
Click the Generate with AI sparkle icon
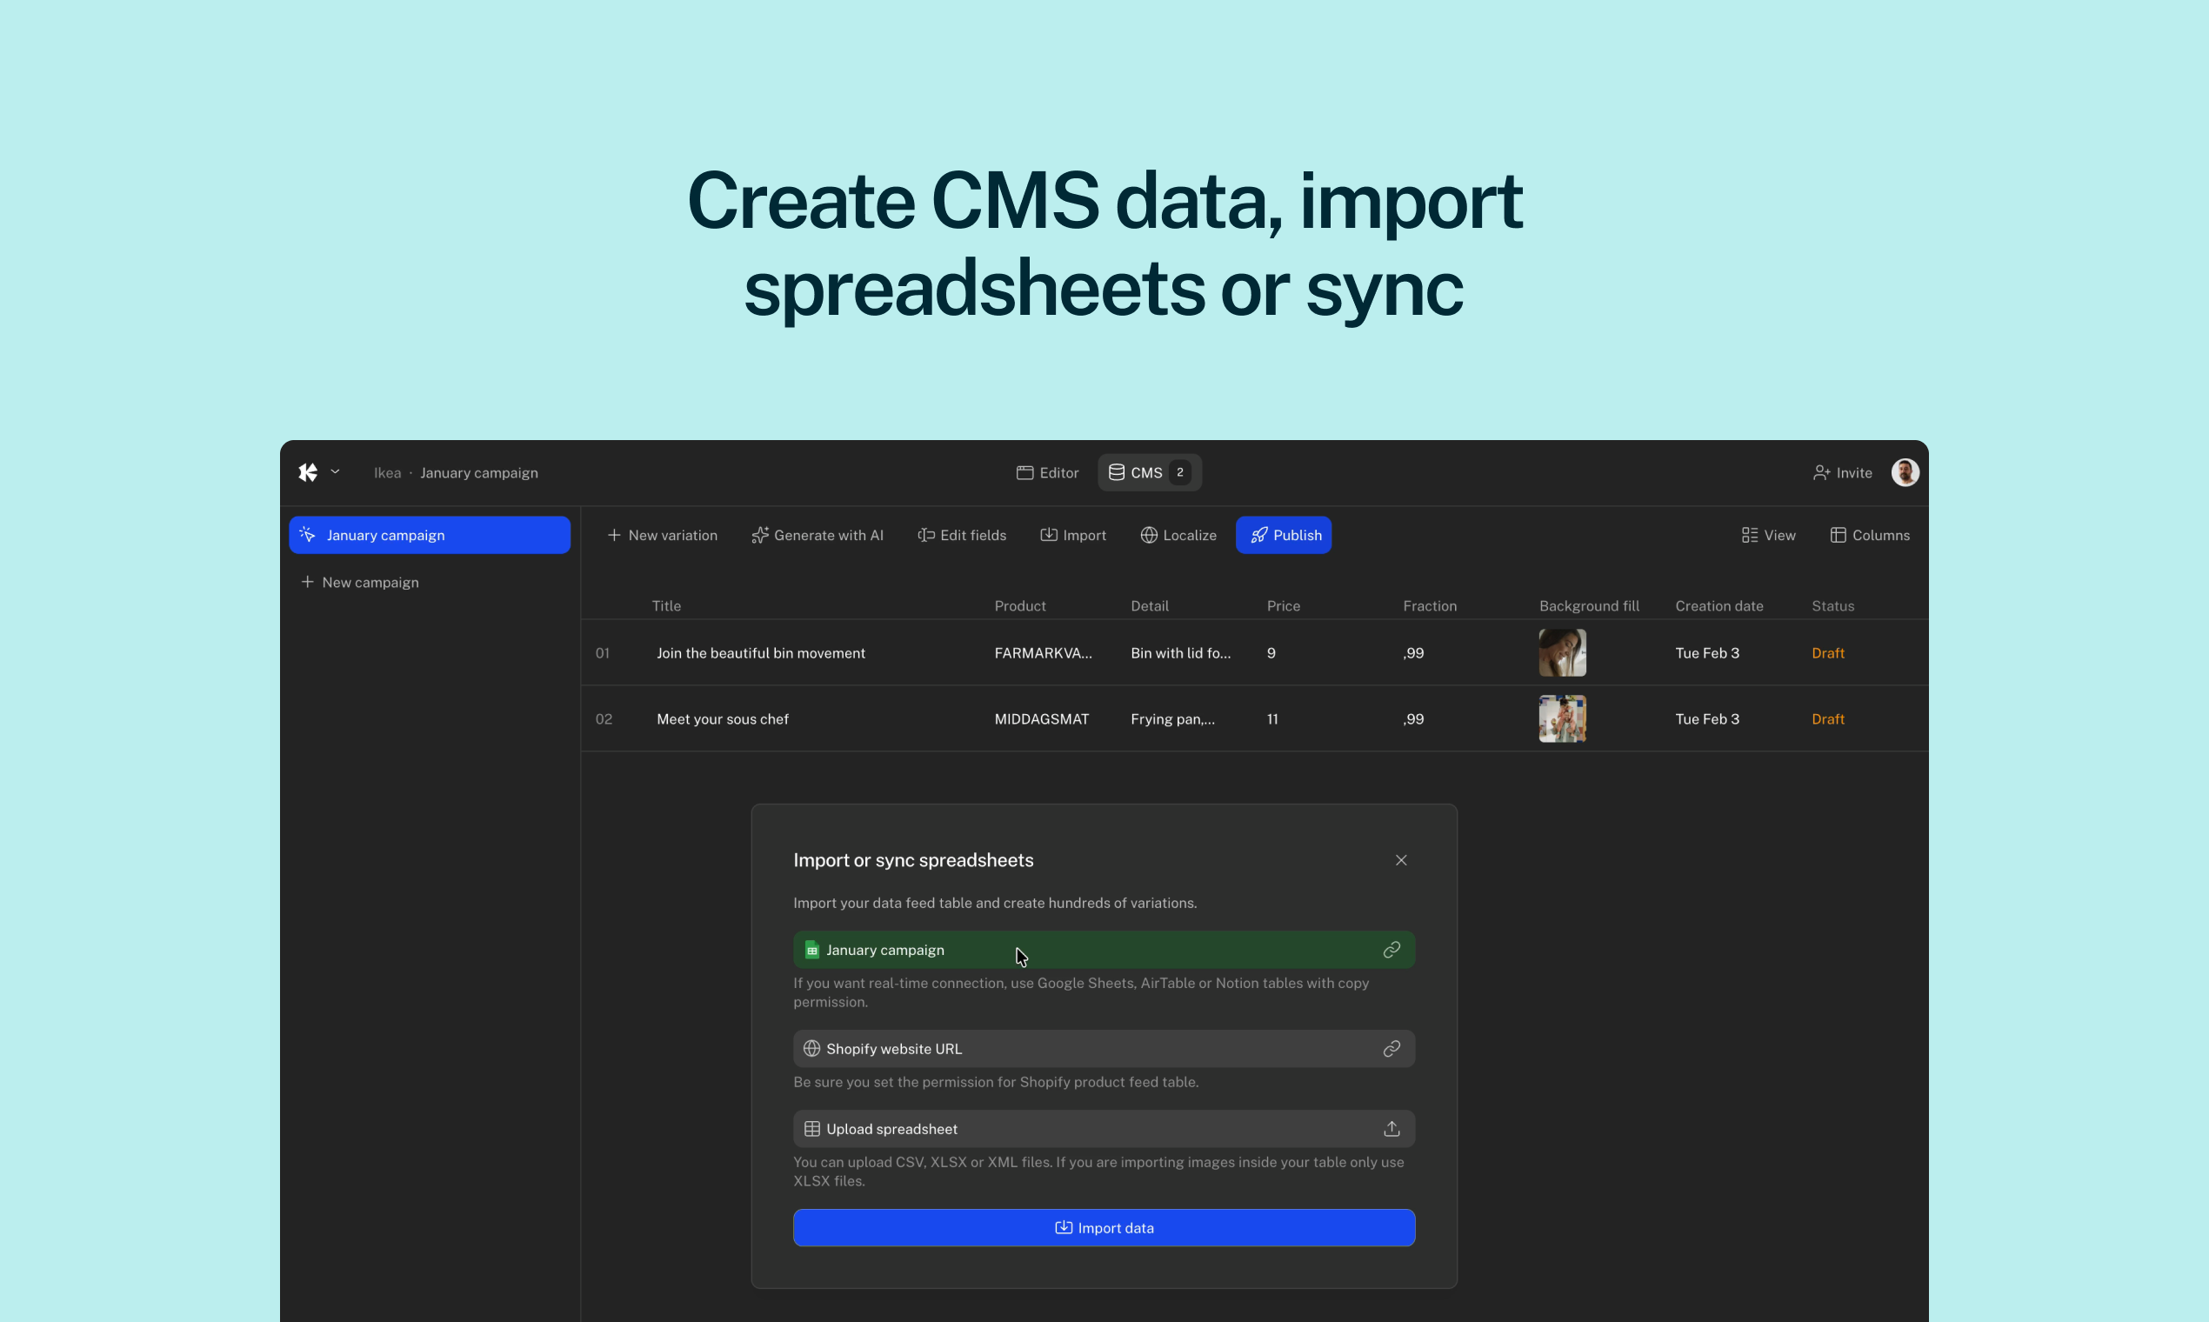(x=762, y=535)
